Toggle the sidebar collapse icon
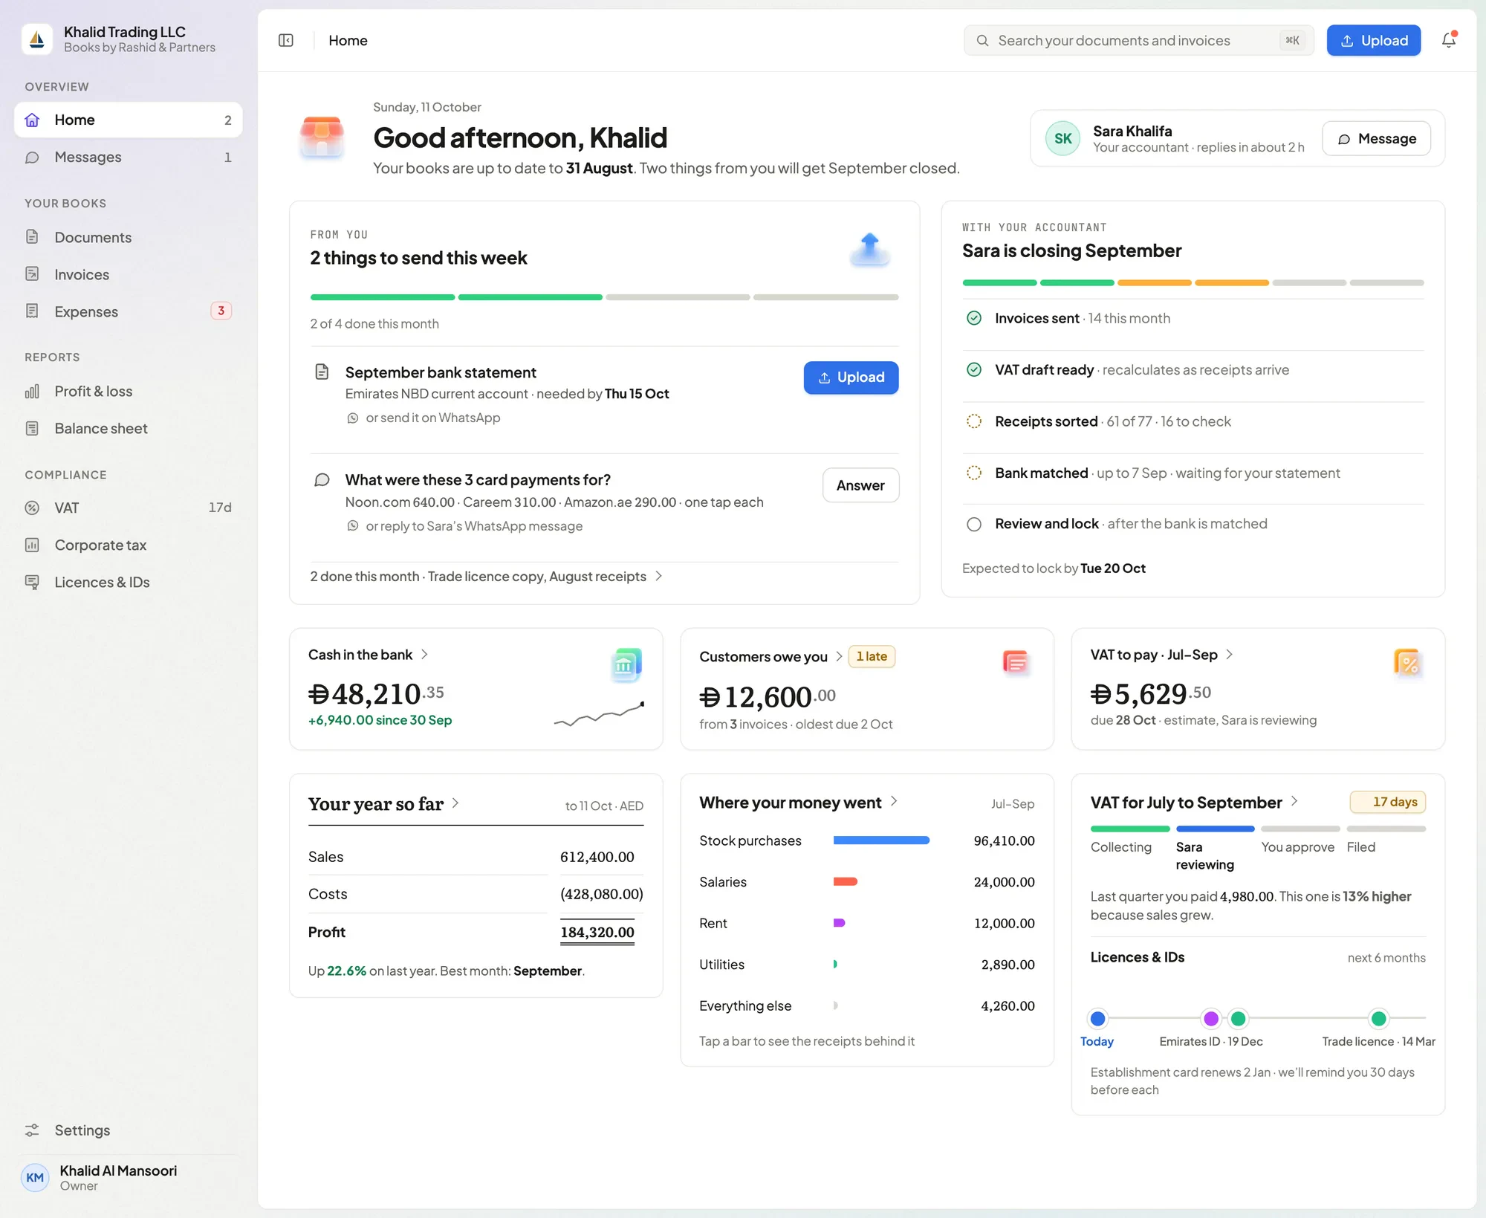The height and width of the screenshot is (1218, 1486). [x=286, y=40]
